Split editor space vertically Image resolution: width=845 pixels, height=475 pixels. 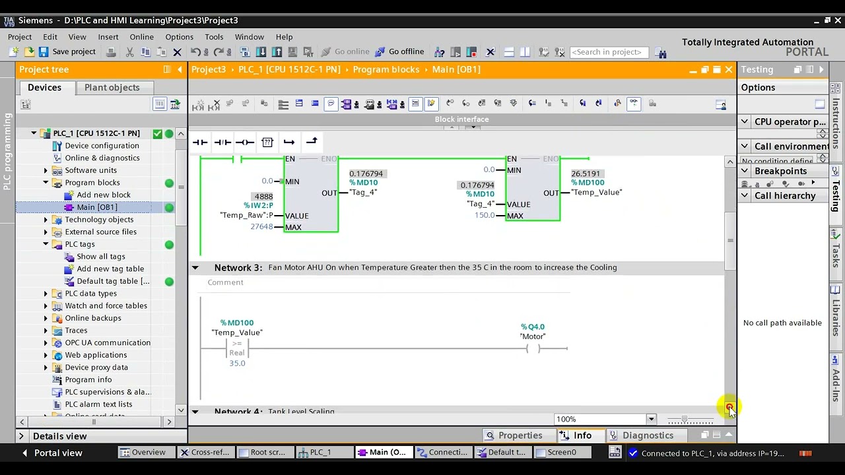coord(525,51)
